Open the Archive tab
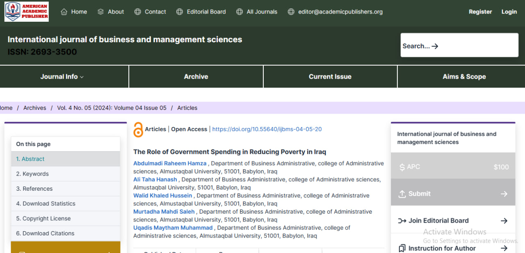 pos(196,77)
